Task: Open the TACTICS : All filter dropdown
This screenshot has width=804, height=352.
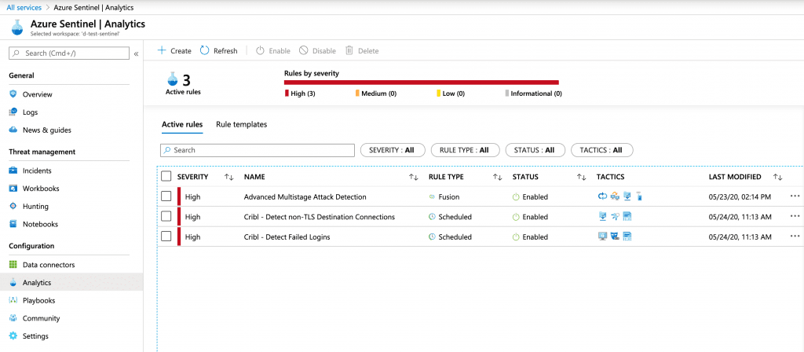Action: [x=601, y=150]
